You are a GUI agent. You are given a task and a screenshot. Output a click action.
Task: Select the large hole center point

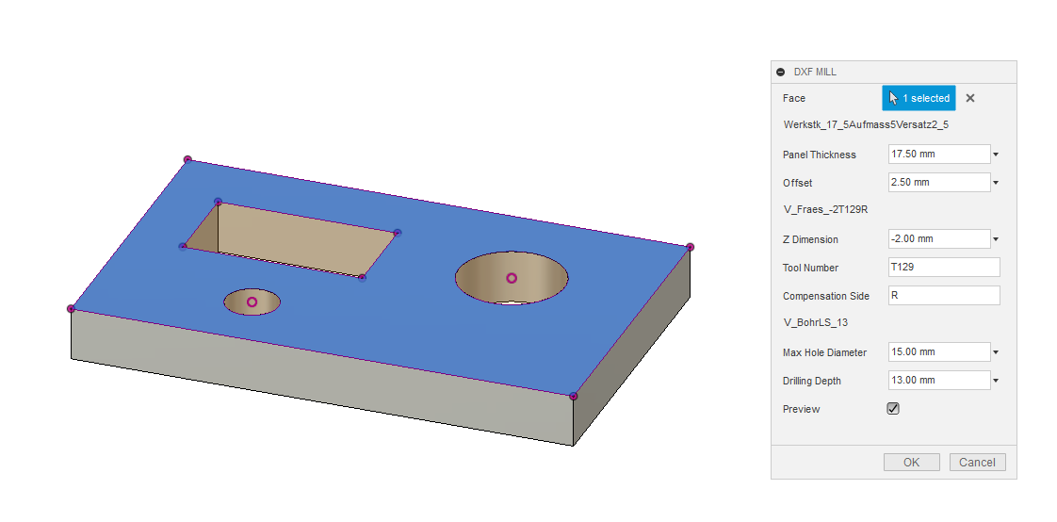tap(512, 278)
